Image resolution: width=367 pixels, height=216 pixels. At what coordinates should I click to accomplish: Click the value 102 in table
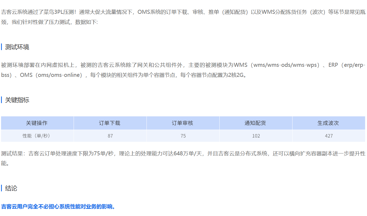pyautogui.click(x=256, y=136)
